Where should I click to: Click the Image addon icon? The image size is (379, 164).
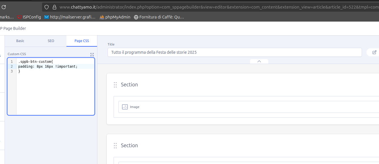[x=125, y=107]
